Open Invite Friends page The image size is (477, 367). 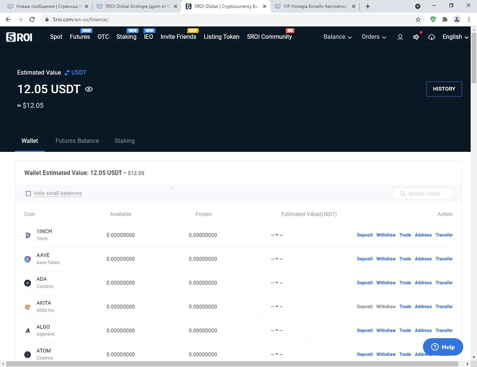coord(178,37)
